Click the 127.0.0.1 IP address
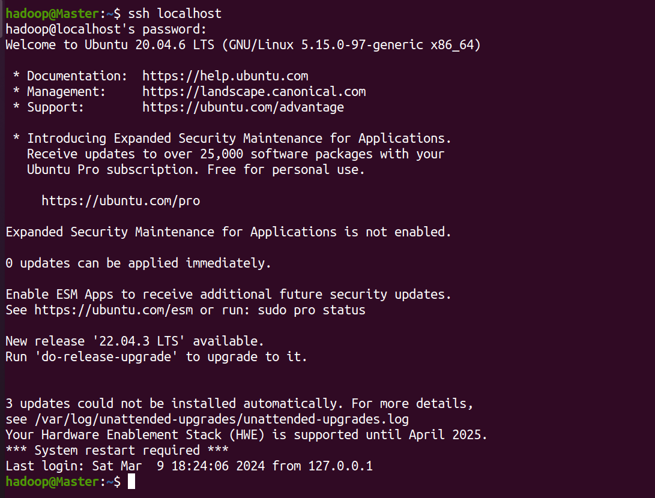 click(340, 466)
